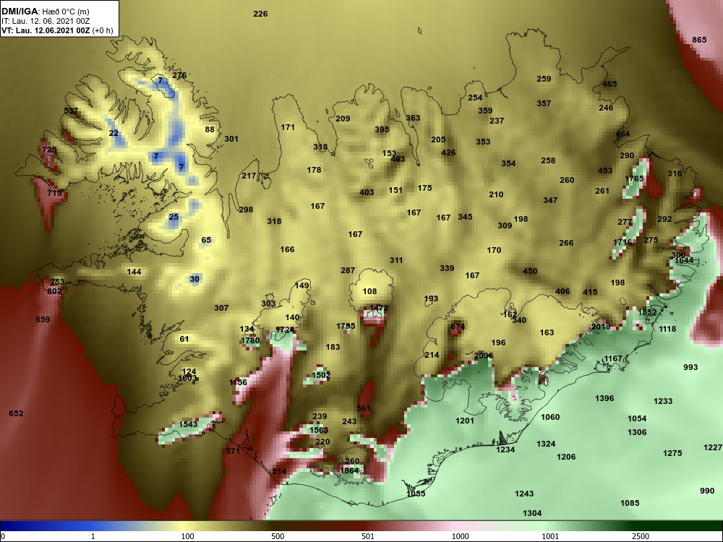Click the 865 value on the map
This screenshot has width=723, height=542.
pos(699,40)
